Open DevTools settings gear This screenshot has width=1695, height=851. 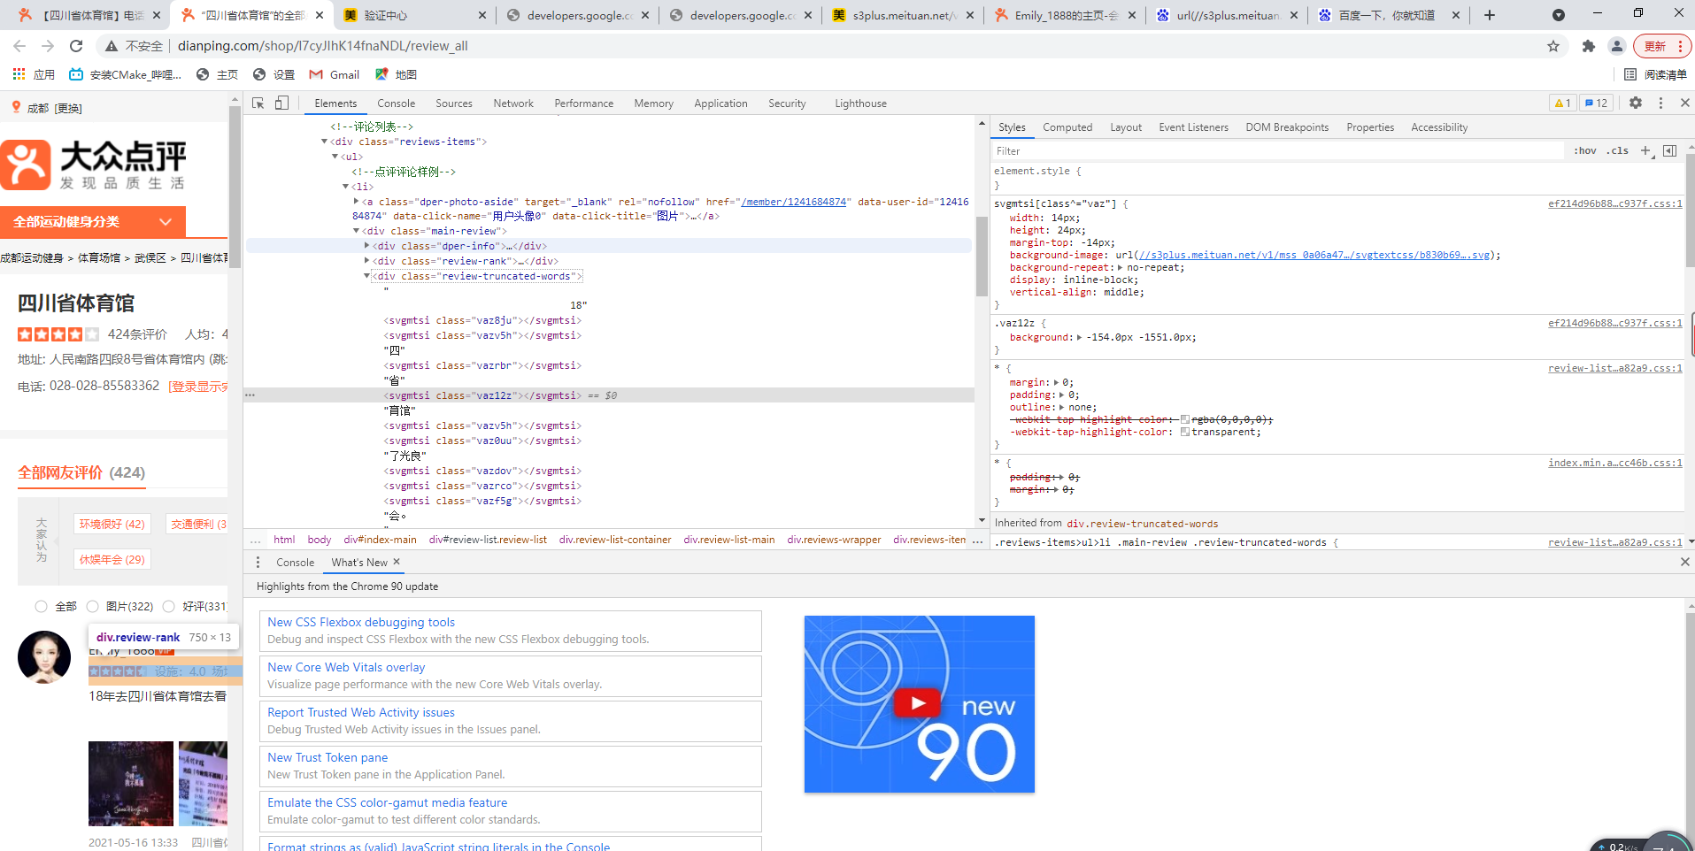coord(1636,103)
